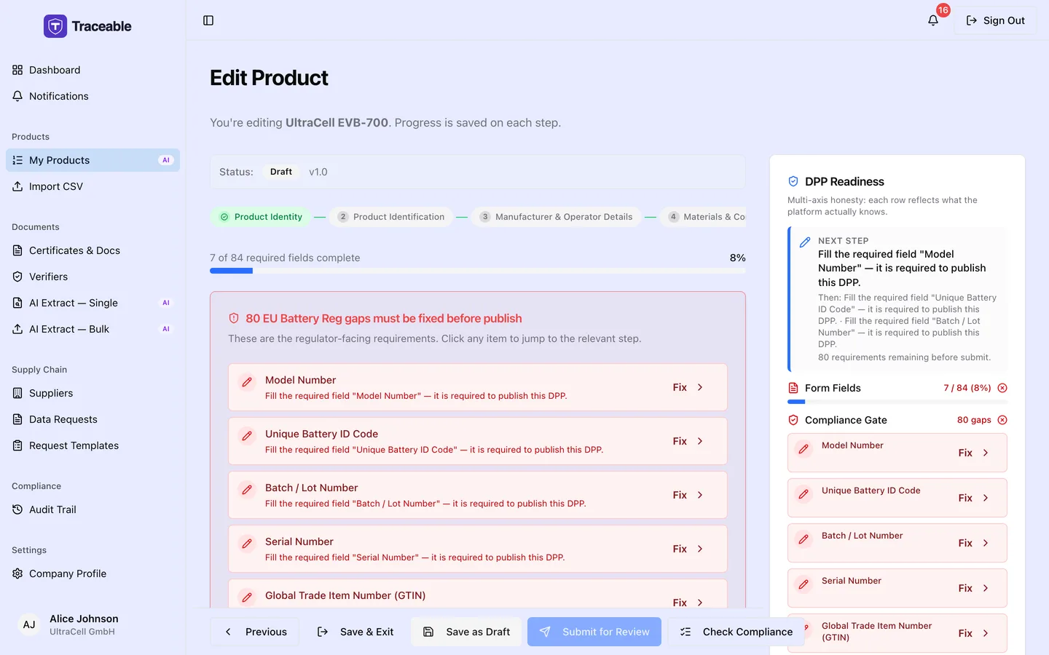
Task: Click the Suppliers building icon
Action: pos(17,393)
